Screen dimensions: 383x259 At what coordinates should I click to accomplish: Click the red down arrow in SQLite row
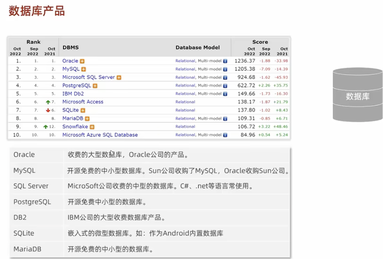pos(48,110)
